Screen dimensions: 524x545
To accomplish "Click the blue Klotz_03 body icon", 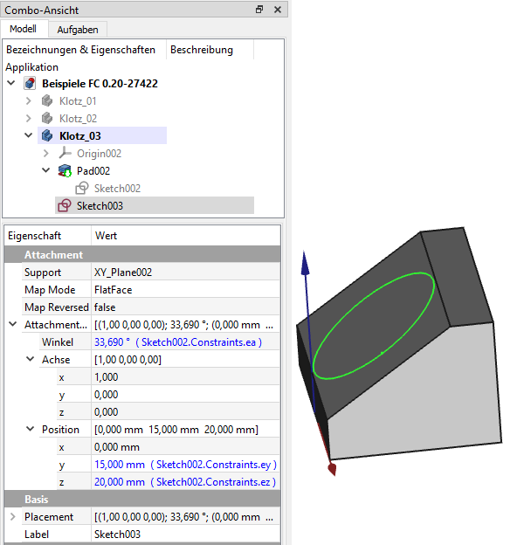I will tap(48, 136).
